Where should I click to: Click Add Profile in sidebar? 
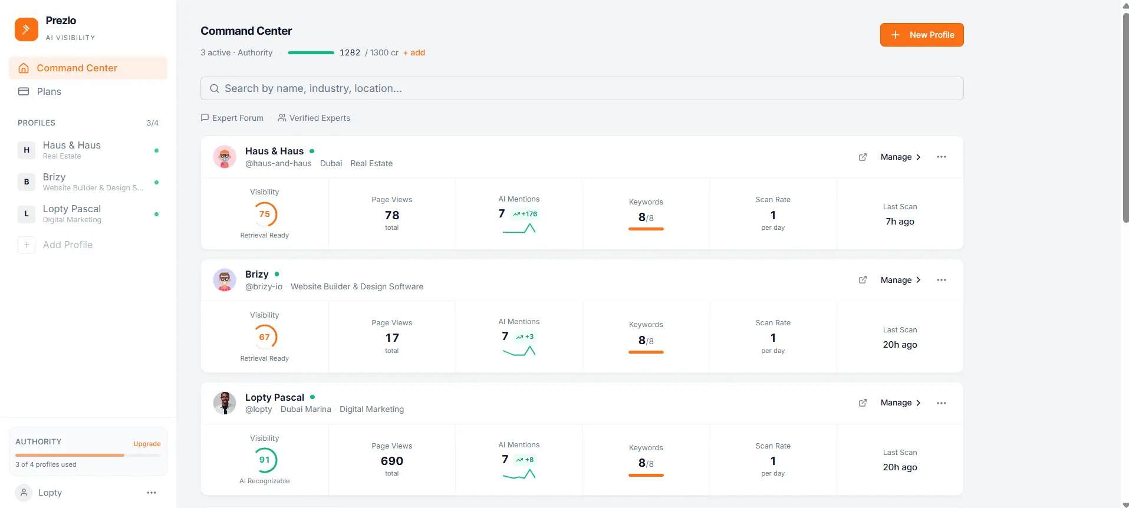click(x=68, y=245)
